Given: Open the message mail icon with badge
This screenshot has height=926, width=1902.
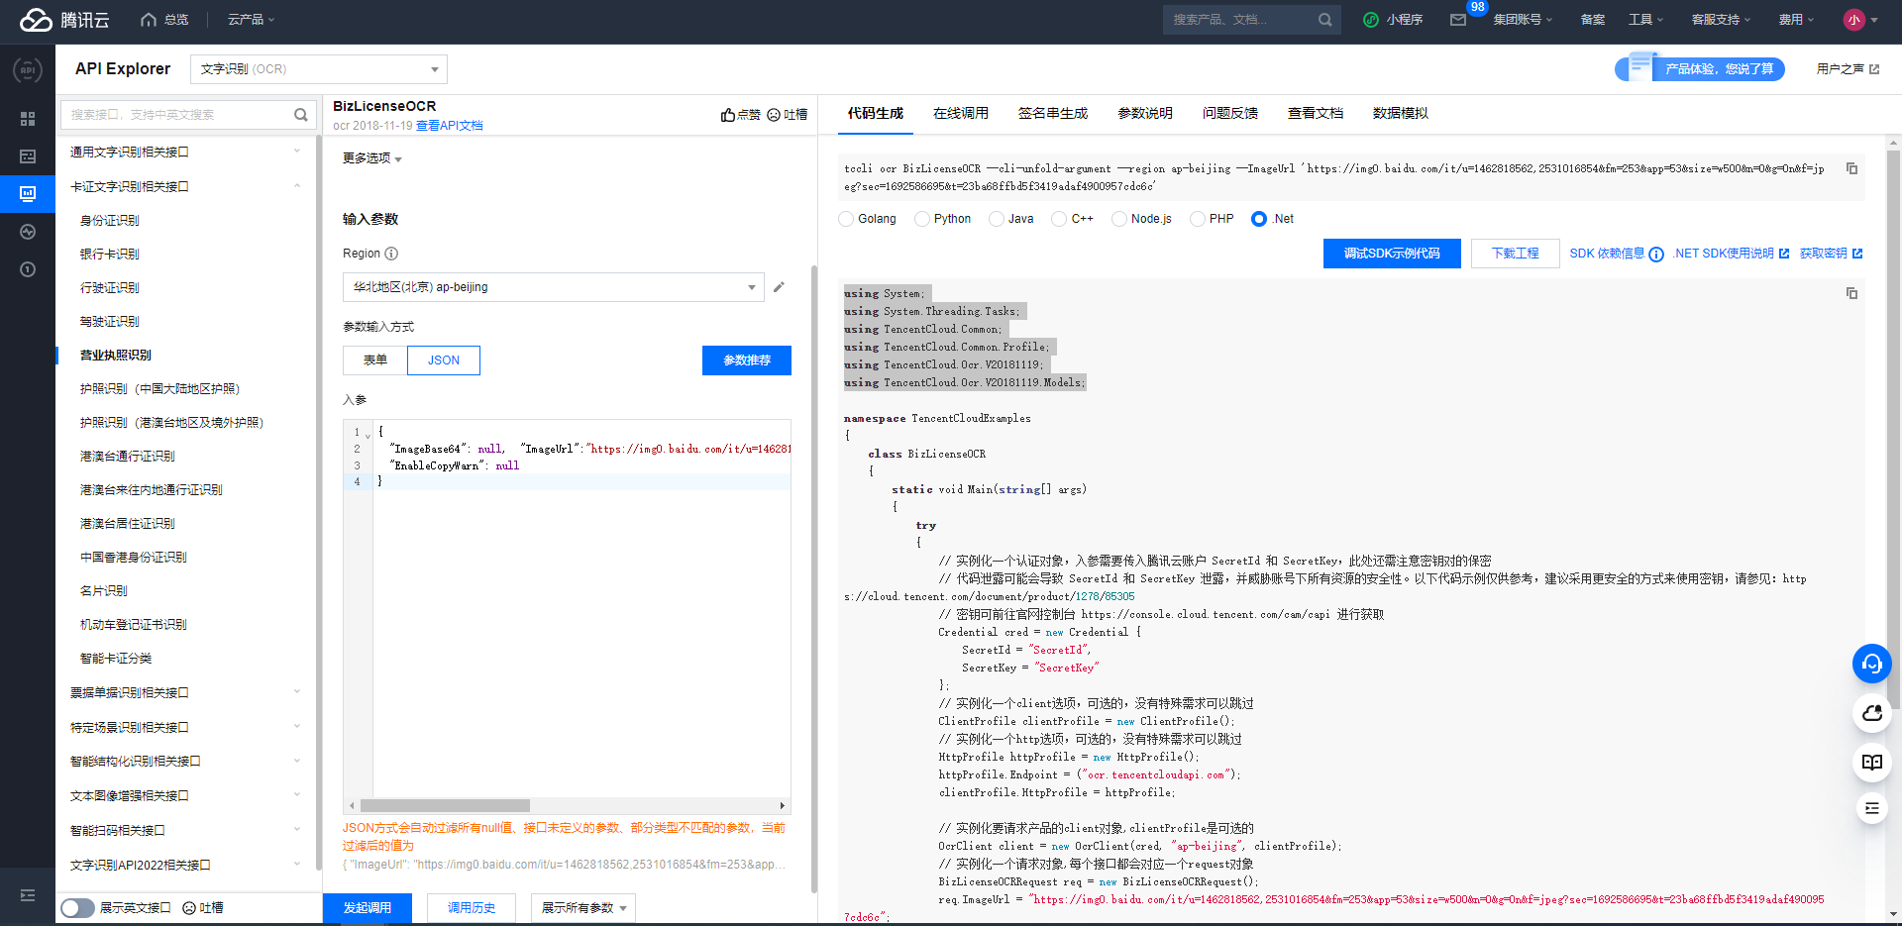Looking at the screenshot, I should [1458, 20].
